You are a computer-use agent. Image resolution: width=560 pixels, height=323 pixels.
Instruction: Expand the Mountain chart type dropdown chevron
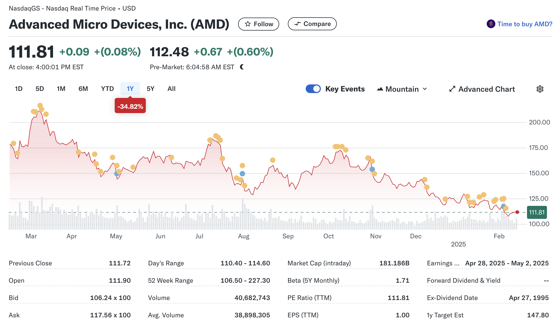tap(425, 89)
